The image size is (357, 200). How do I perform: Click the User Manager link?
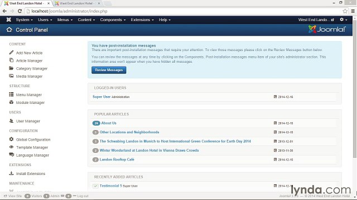(x=28, y=121)
